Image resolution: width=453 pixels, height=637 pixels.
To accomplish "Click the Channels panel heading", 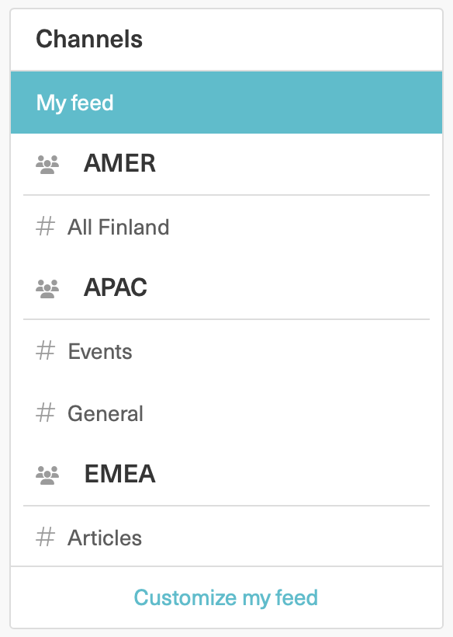I will pyautogui.click(x=90, y=39).
